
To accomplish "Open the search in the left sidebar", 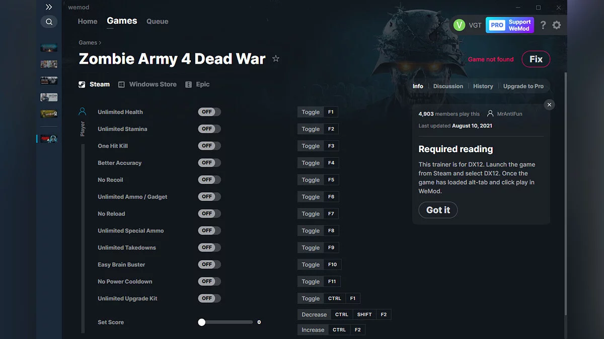I will pos(49,22).
